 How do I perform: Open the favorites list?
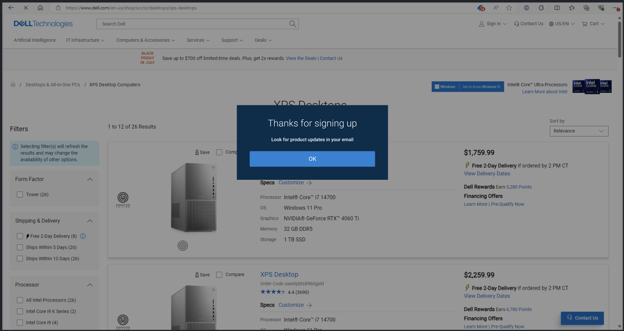coord(572,8)
